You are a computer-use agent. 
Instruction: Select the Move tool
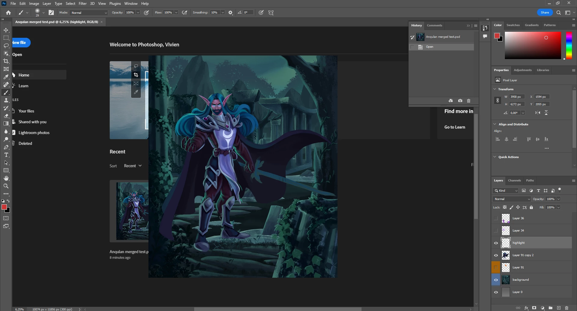(6, 30)
